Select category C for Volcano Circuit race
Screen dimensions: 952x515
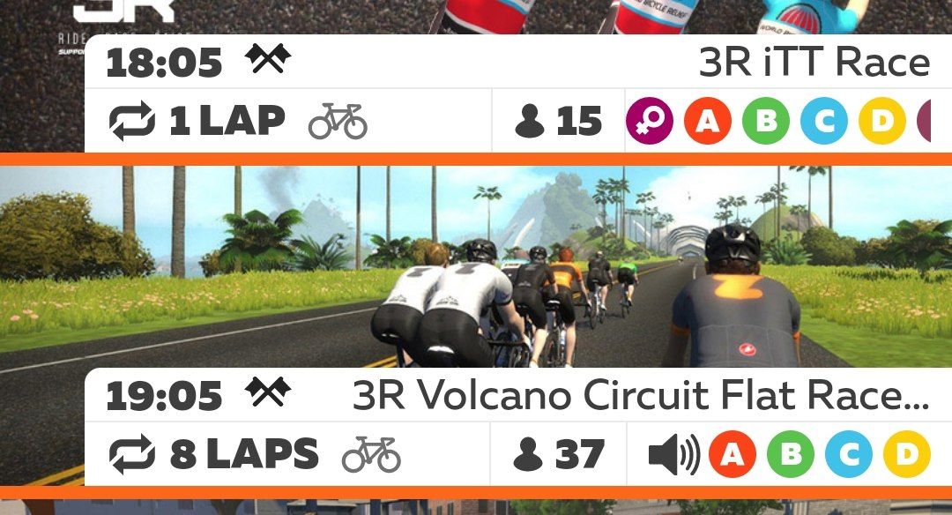click(x=849, y=453)
